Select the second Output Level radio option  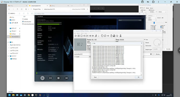[x=151, y=28]
